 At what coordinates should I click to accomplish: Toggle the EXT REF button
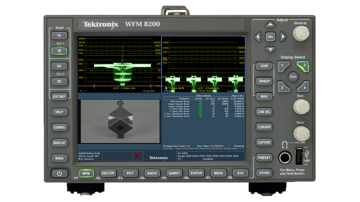(x=59, y=97)
